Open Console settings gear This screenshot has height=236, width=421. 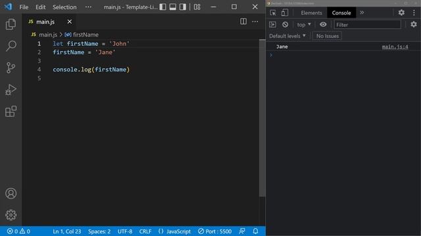click(414, 25)
